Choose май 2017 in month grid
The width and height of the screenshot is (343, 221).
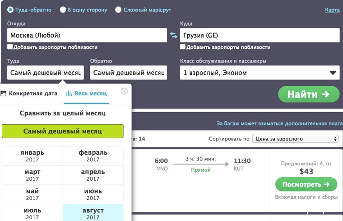point(32,194)
